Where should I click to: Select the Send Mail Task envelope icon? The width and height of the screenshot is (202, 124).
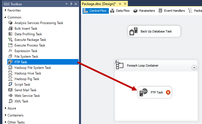(10, 90)
